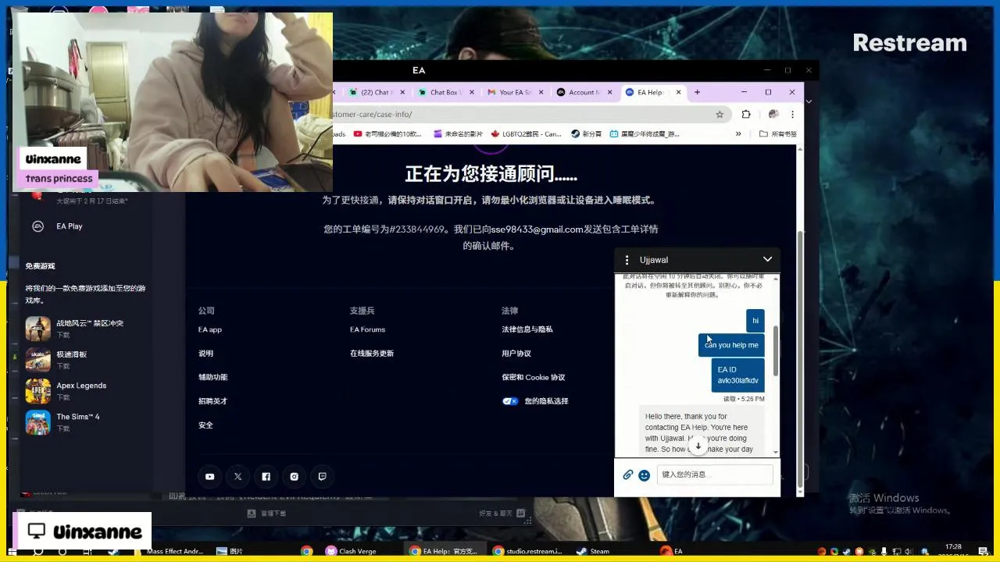This screenshot has width=1000, height=562.
Task: Open the Chrome extensions puzzle icon
Action: pyautogui.click(x=746, y=114)
